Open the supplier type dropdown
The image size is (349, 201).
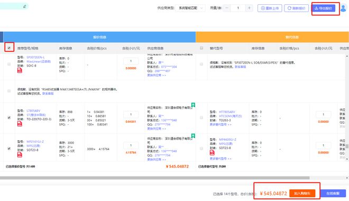tap(190, 8)
